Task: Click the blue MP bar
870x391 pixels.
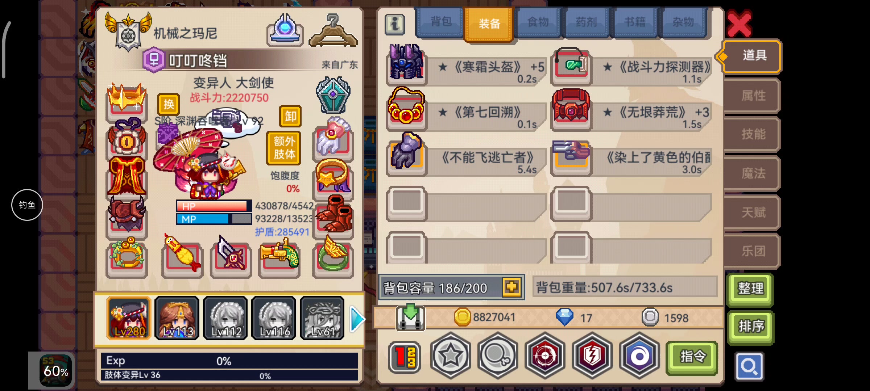Action: (x=214, y=219)
